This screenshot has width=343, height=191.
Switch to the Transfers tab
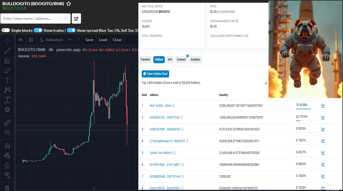(x=145, y=60)
